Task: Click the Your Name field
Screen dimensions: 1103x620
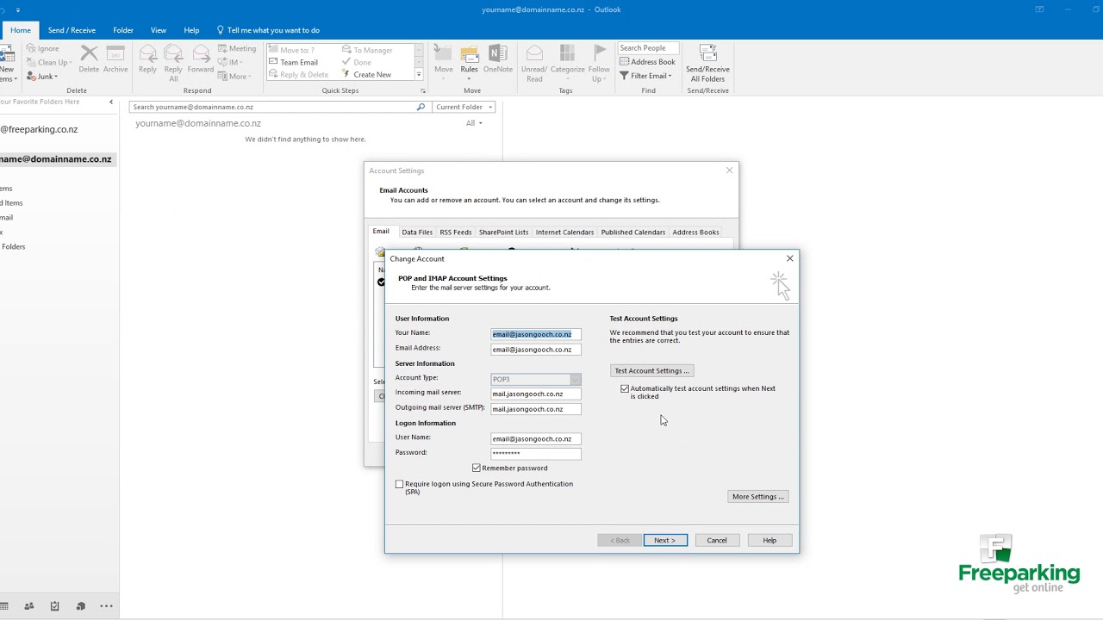Action: tap(536, 334)
